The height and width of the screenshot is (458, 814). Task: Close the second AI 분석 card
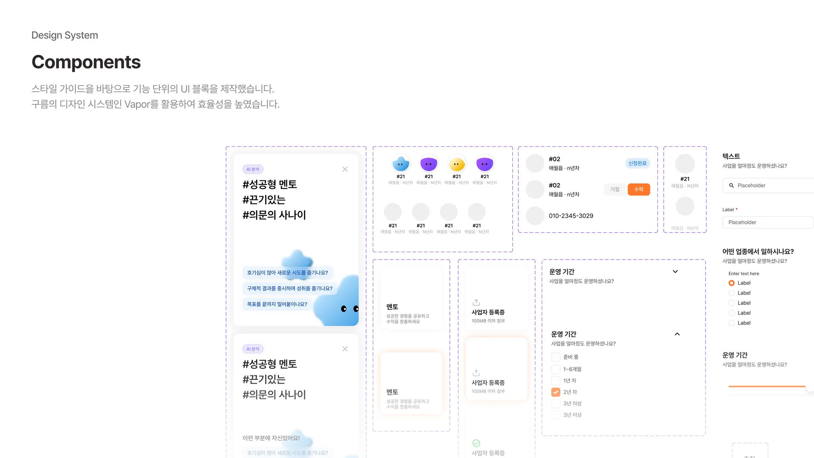click(x=345, y=349)
